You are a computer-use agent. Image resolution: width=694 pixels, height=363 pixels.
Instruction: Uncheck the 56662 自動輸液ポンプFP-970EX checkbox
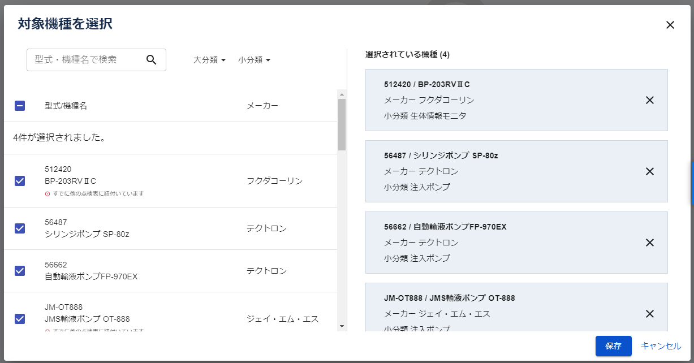[x=20, y=271]
